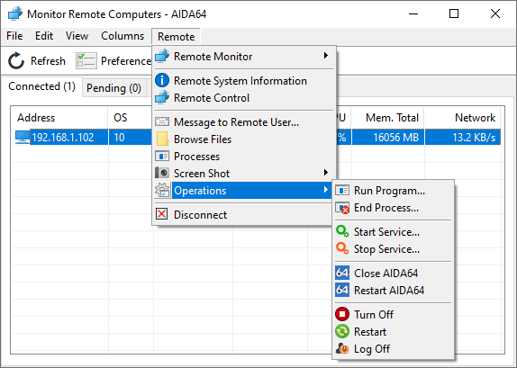517x368 pixels.
Task: Open the File menu
Action: click(x=14, y=36)
